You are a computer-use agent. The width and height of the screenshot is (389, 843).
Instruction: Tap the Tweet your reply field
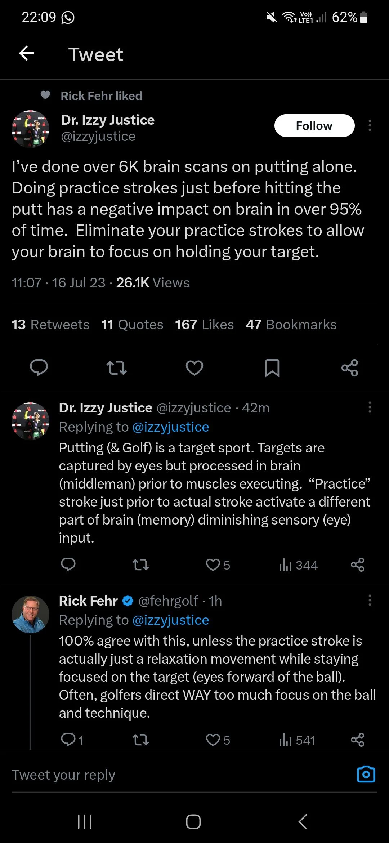(144, 775)
